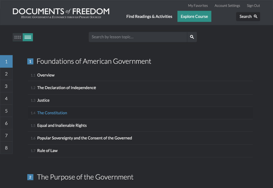Open the header Search button
This screenshot has height=188, width=273.
coord(248,17)
